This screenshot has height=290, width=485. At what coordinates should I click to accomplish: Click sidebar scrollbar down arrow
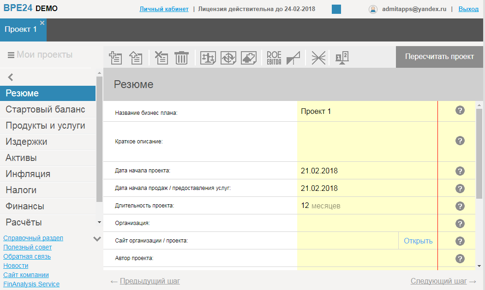(x=99, y=222)
